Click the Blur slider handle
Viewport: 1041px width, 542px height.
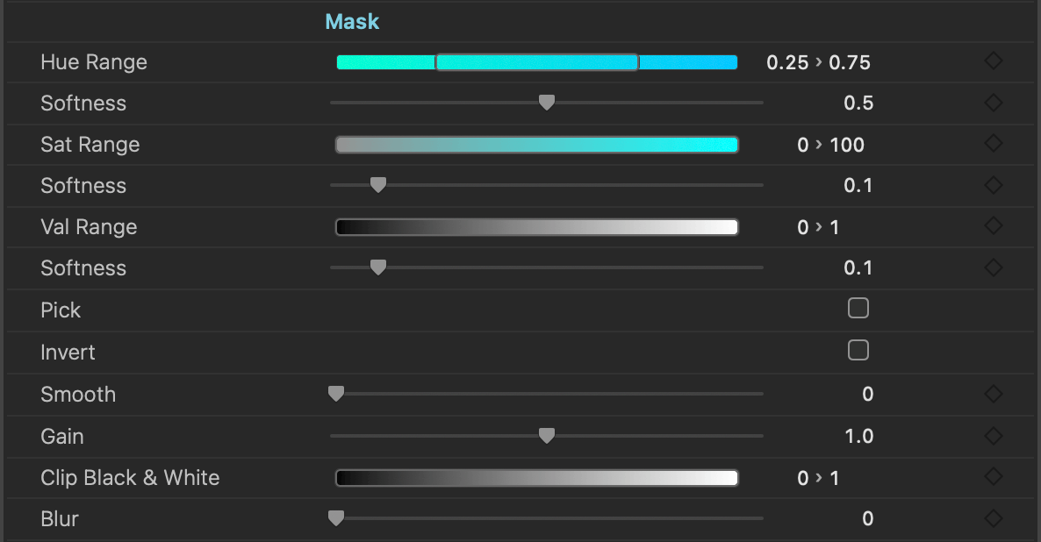tap(335, 518)
